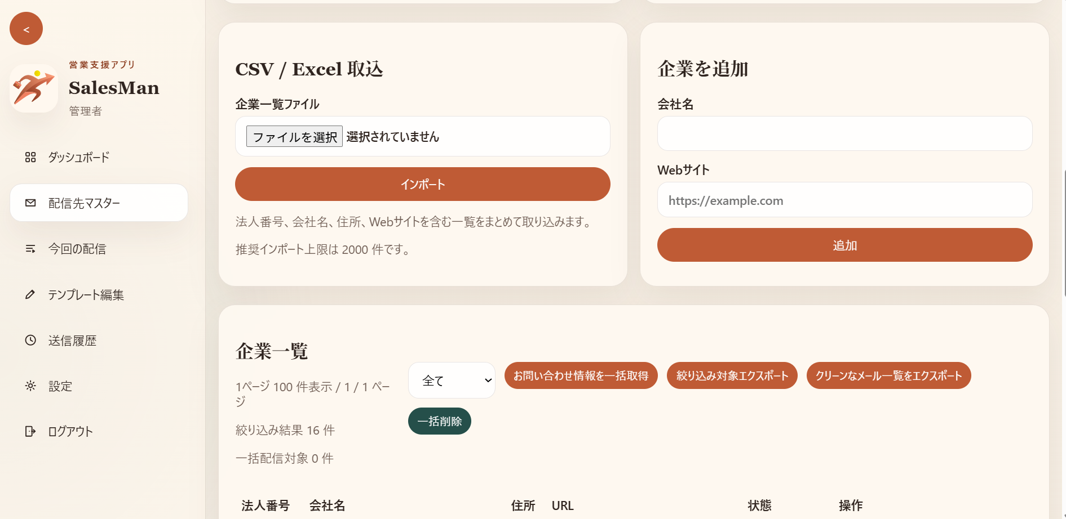This screenshot has height=519, width=1066.
Task: Collapse the sidebar using the arrow button
Action: click(x=26, y=28)
